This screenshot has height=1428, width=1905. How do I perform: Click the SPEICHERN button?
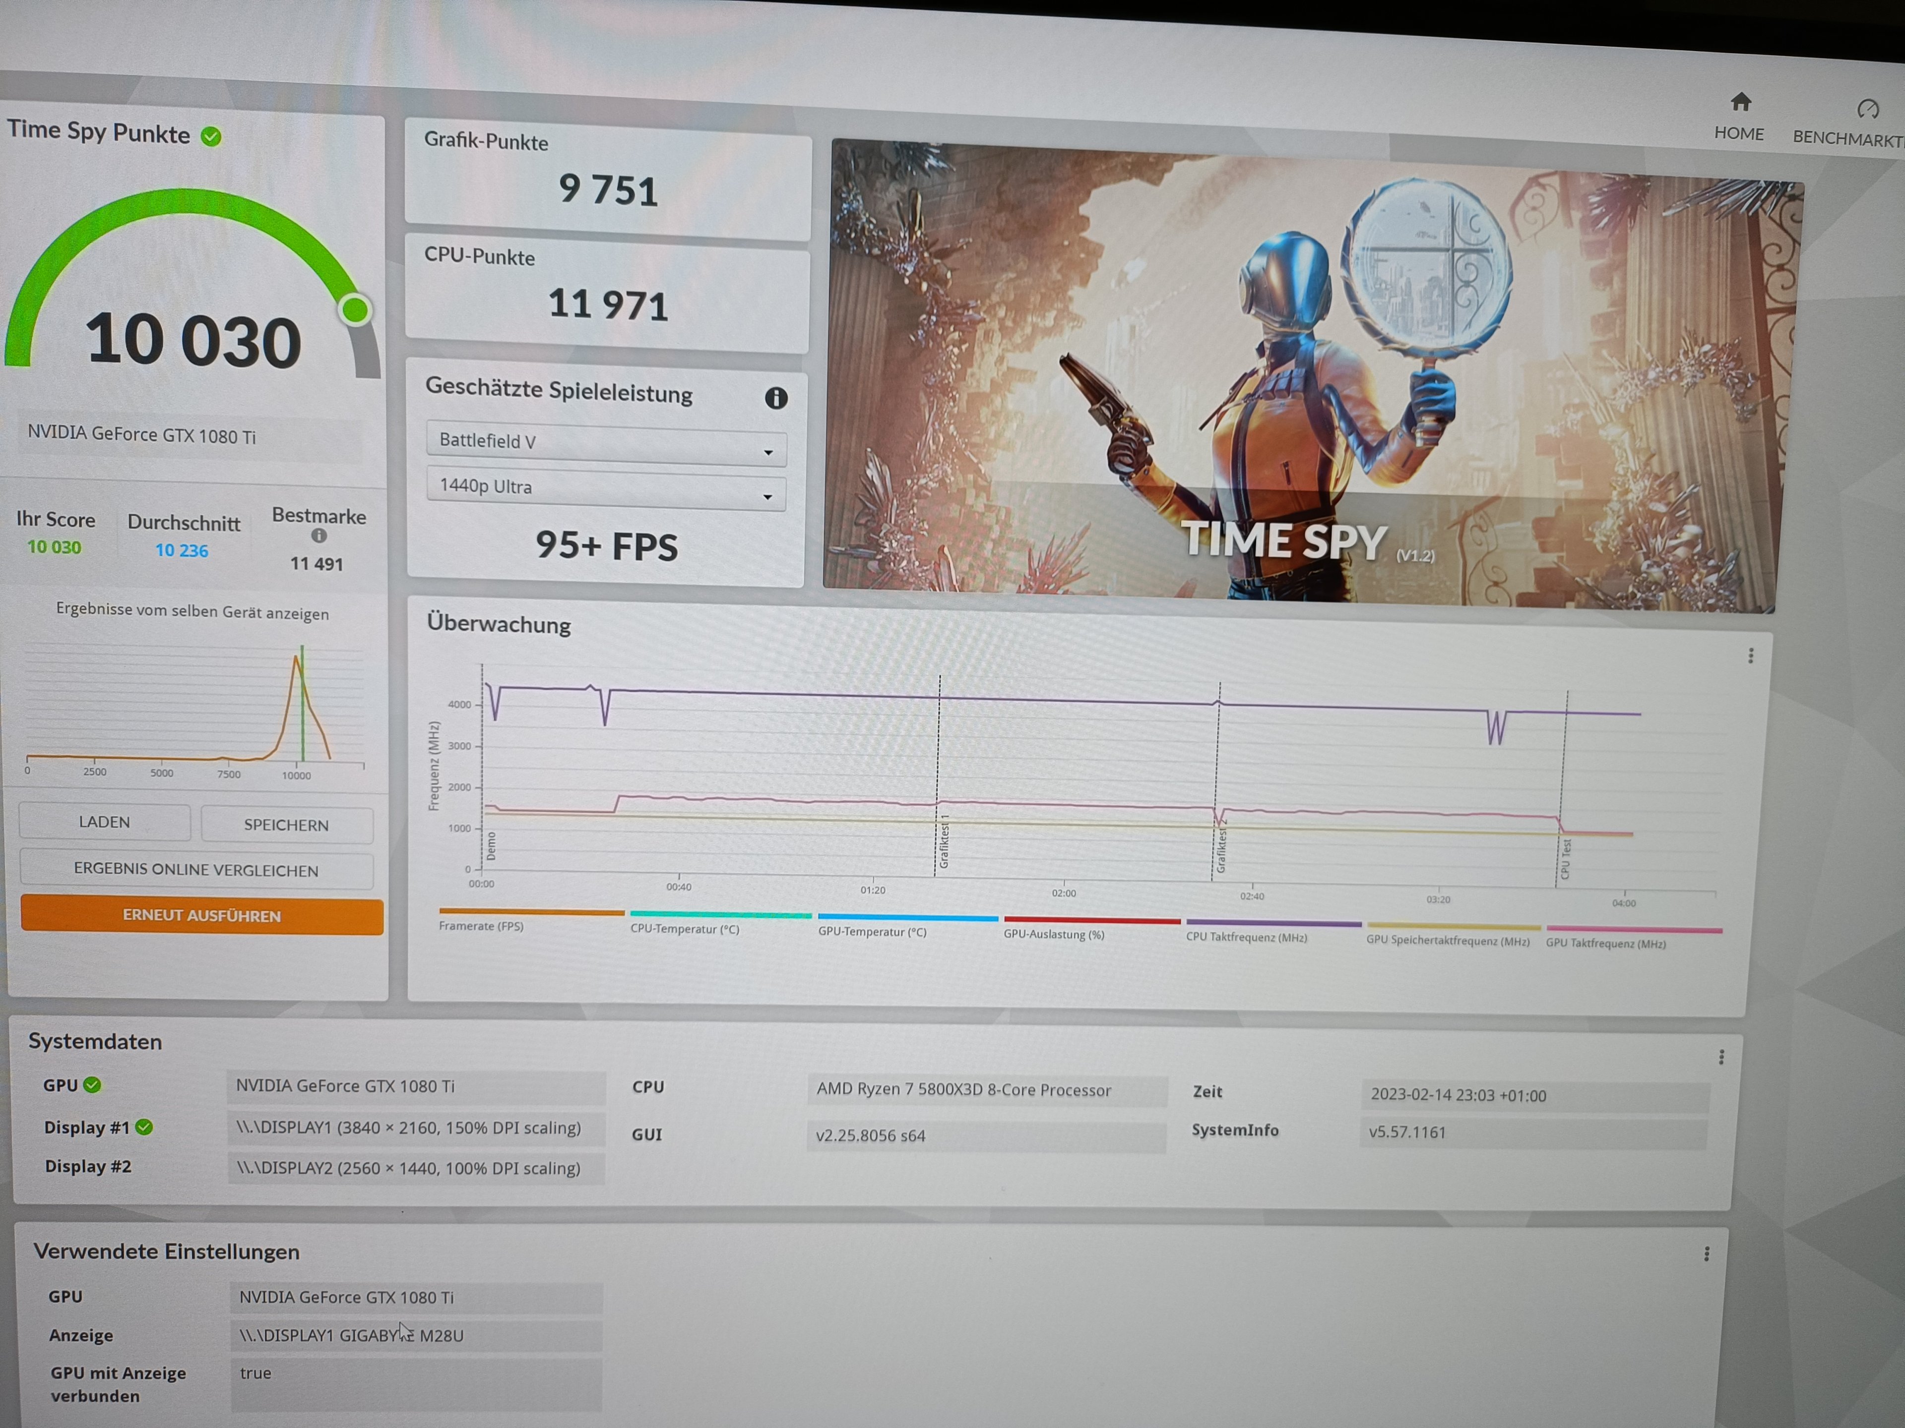[286, 825]
